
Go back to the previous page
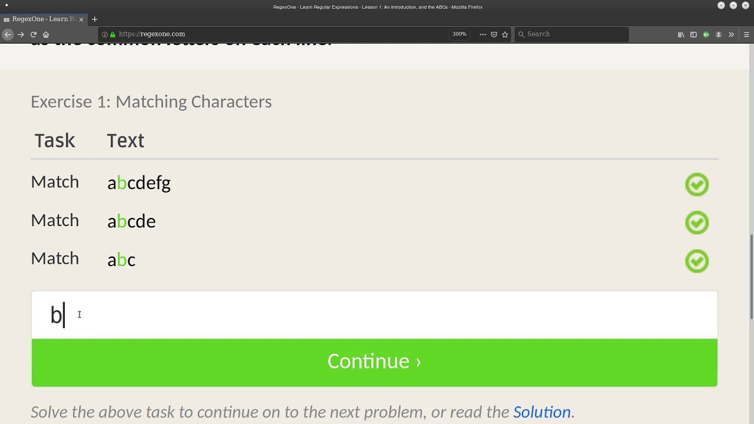(8, 34)
